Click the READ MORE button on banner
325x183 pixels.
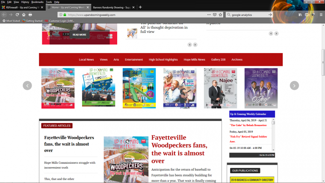(x=80, y=35)
